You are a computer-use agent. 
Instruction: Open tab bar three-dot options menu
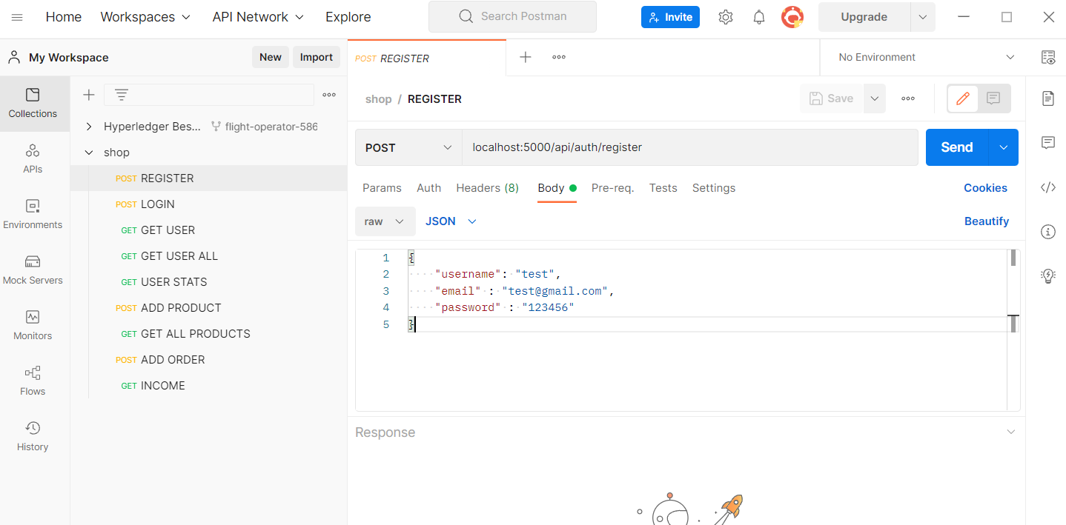click(x=559, y=57)
